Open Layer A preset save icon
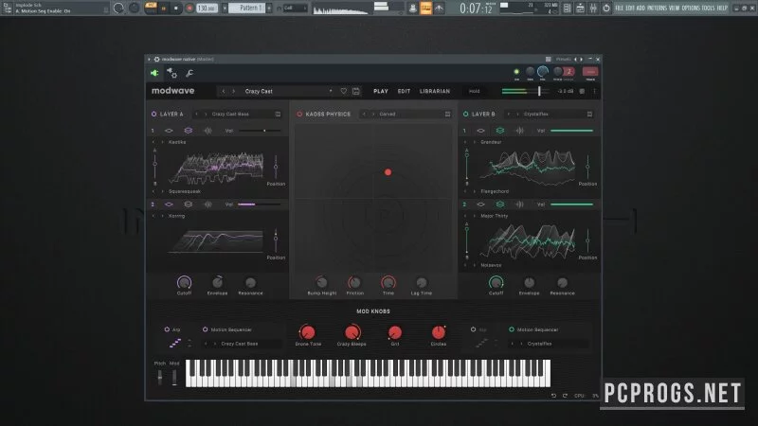 278,114
